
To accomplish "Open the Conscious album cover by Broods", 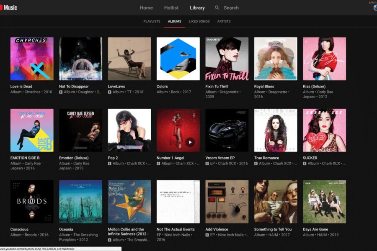I will pyautogui.click(x=32, y=202).
